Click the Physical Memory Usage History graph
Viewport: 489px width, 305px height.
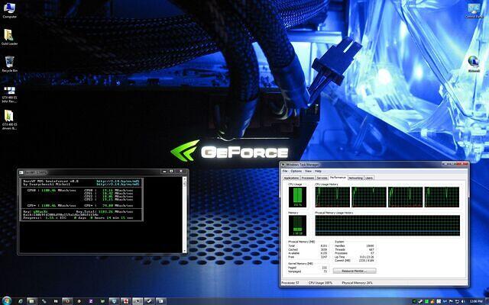387,226
